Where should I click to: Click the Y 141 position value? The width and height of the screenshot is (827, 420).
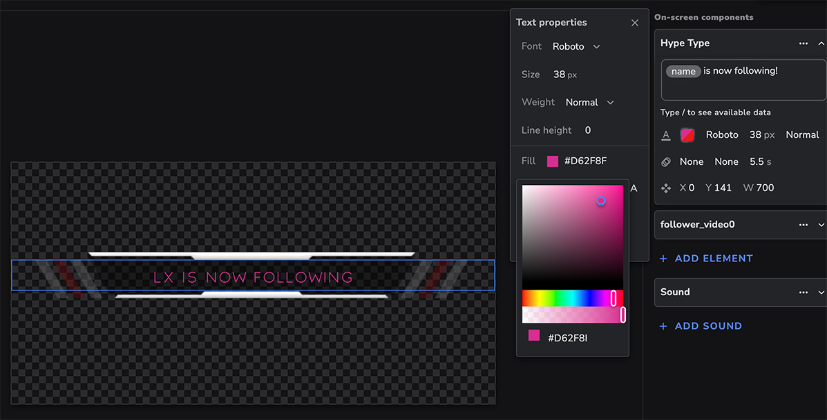pos(719,188)
